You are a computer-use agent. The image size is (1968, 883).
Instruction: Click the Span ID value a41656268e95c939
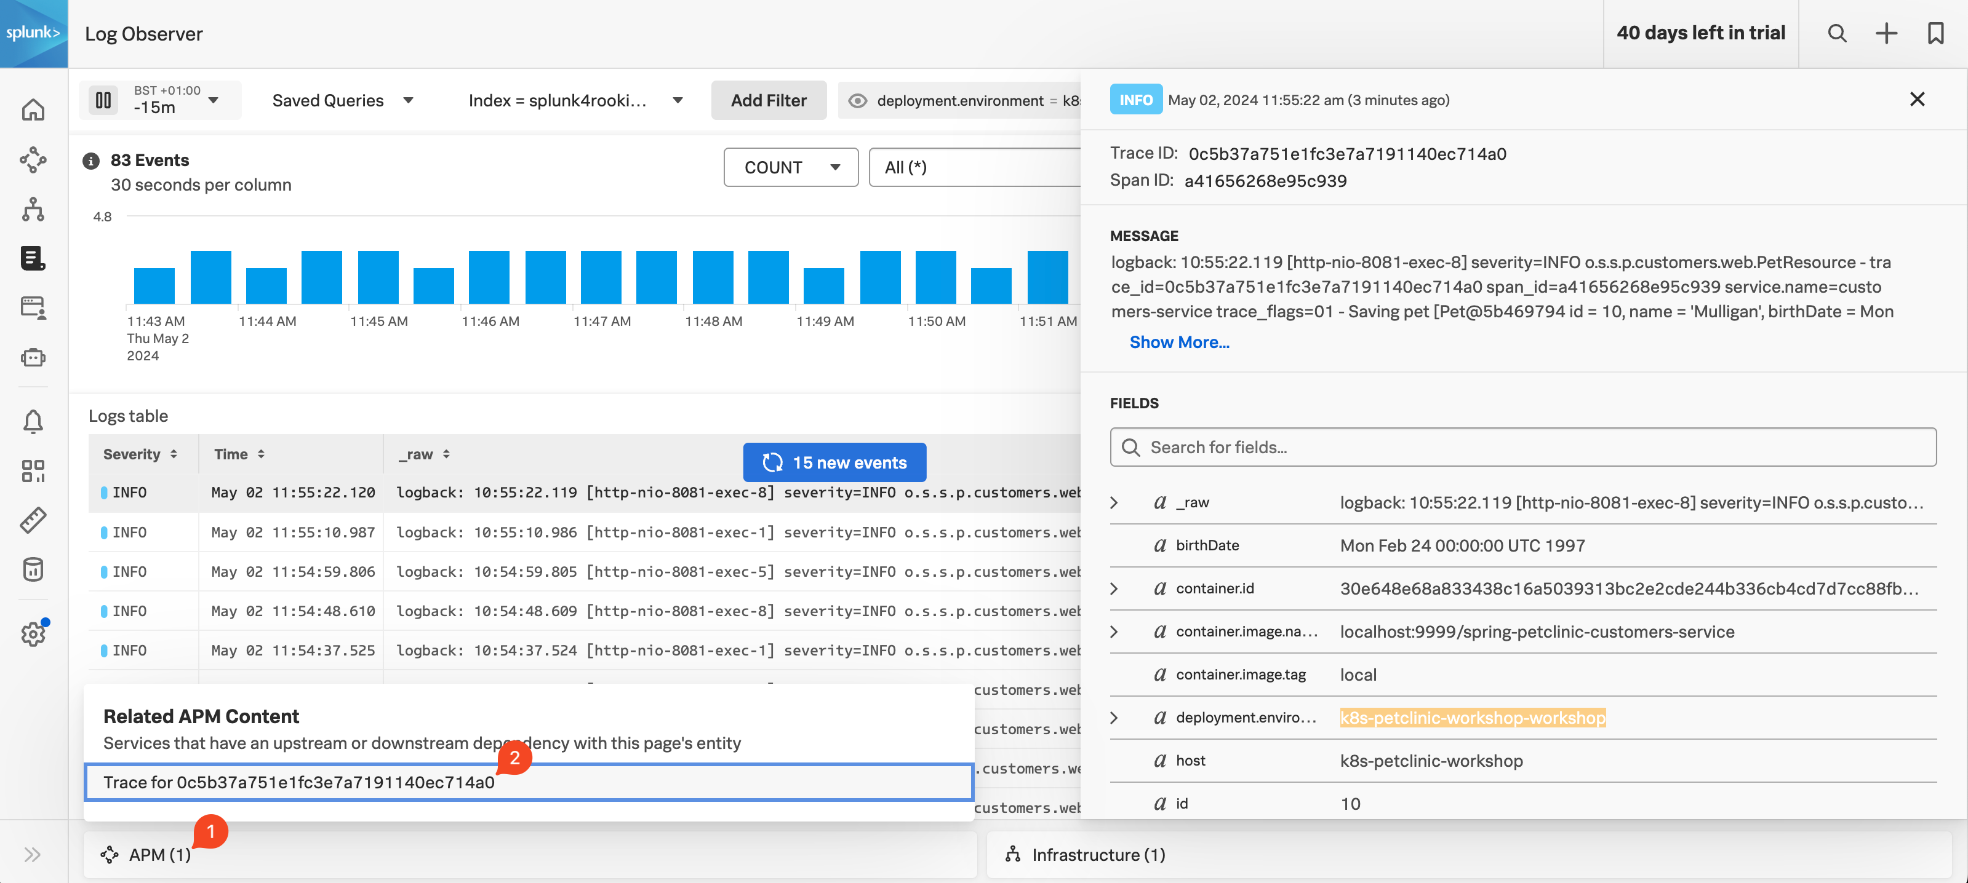(x=1265, y=181)
